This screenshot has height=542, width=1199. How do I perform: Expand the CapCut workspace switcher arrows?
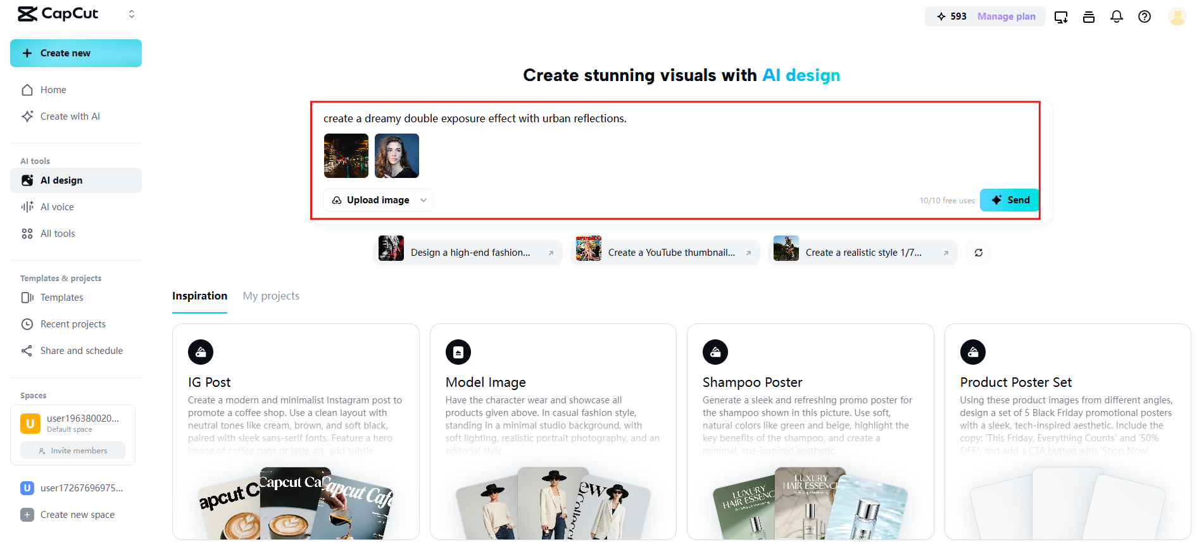tap(132, 14)
